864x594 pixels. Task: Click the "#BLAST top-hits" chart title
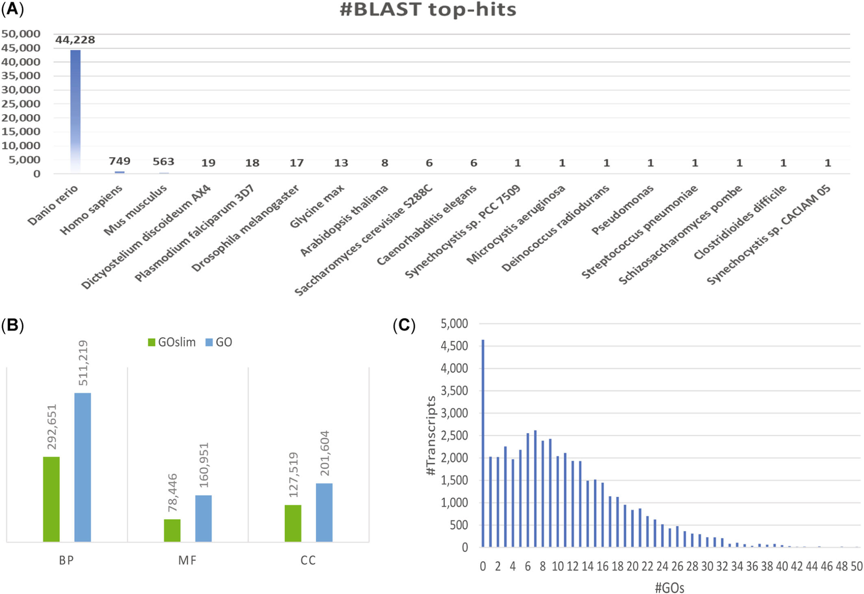pyautogui.click(x=428, y=10)
